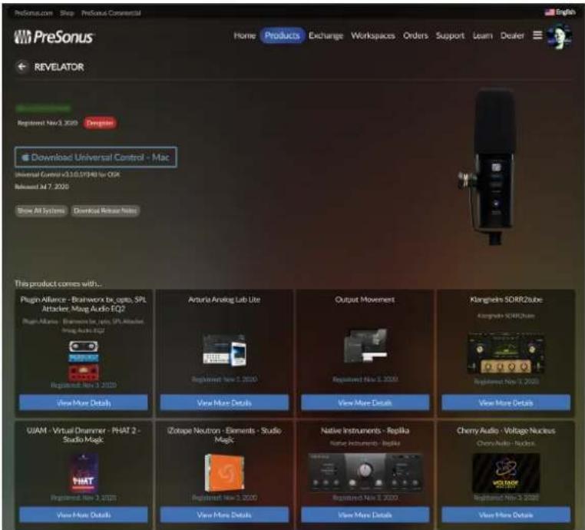585x530 pixels.
Task: Click the Klanghelm SDRR2tube card title
Action: (x=506, y=300)
